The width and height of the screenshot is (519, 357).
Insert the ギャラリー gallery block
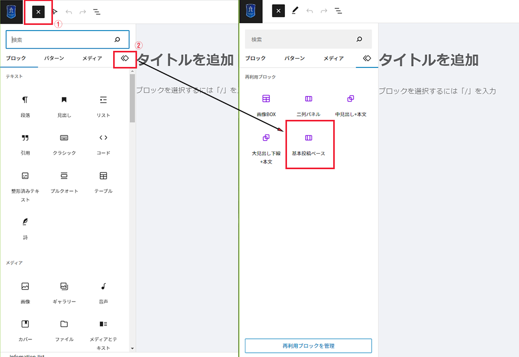pyautogui.click(x=64, y=293)
